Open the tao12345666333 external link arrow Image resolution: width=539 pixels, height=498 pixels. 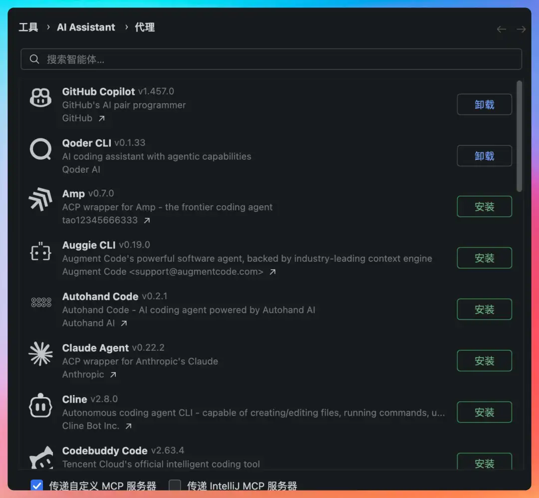(x=147, y=220)
